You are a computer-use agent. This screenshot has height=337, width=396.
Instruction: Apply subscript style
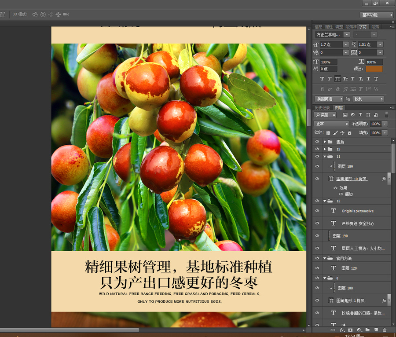(361, 79)
